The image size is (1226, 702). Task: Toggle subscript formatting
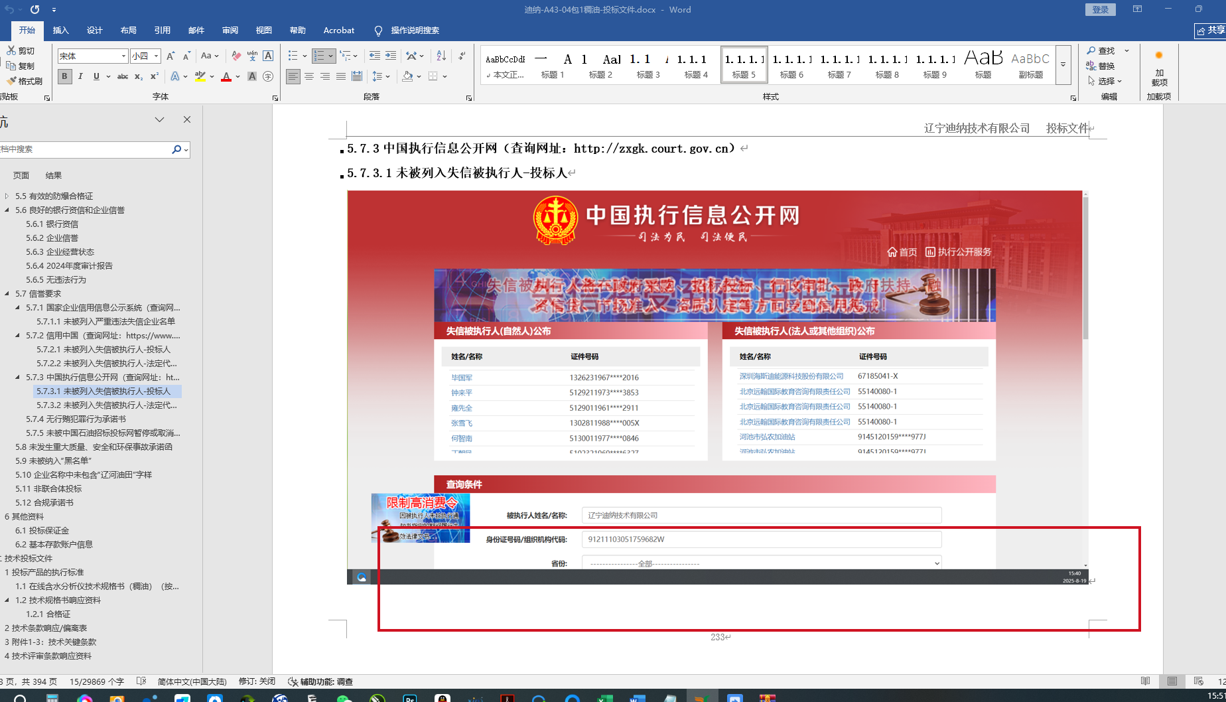pos(139,76)
